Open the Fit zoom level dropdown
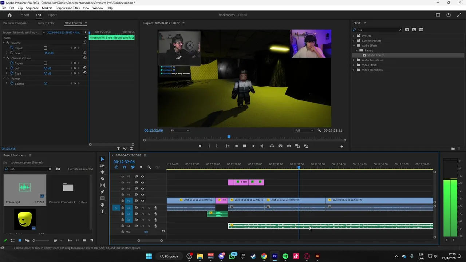Screen dimensions: 466x262 tap(180, 130)
